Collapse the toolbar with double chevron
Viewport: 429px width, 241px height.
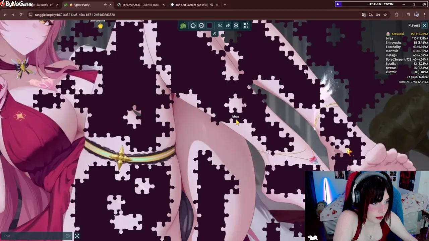click(x=214, y=33)
